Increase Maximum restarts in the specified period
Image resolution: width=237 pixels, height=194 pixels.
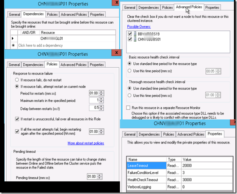pos(101,99)
